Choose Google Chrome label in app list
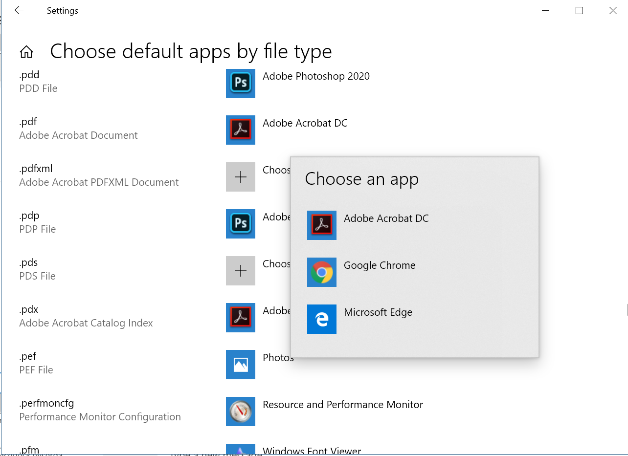Image resolution: width=628 pixels, height=456 pixels. [380, 265]
